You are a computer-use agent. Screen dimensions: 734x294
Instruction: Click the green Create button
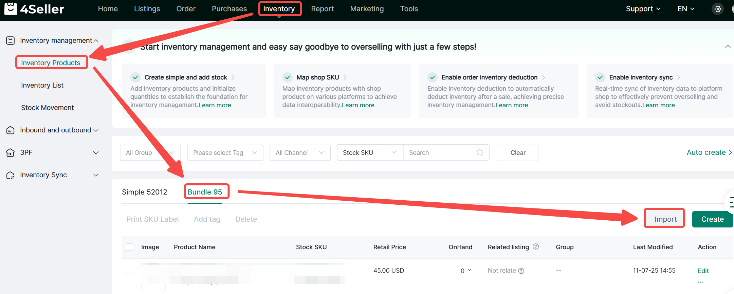point(712,219)
